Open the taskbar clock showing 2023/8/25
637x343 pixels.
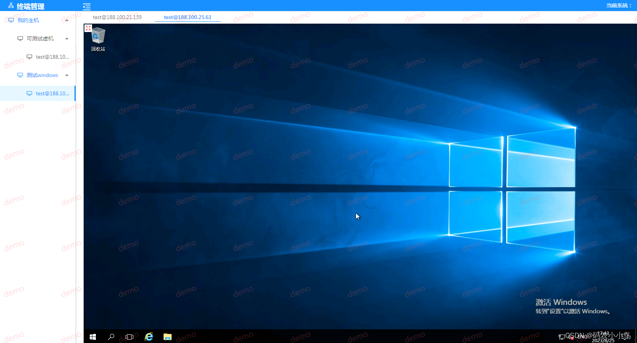[x=603, y=337]
